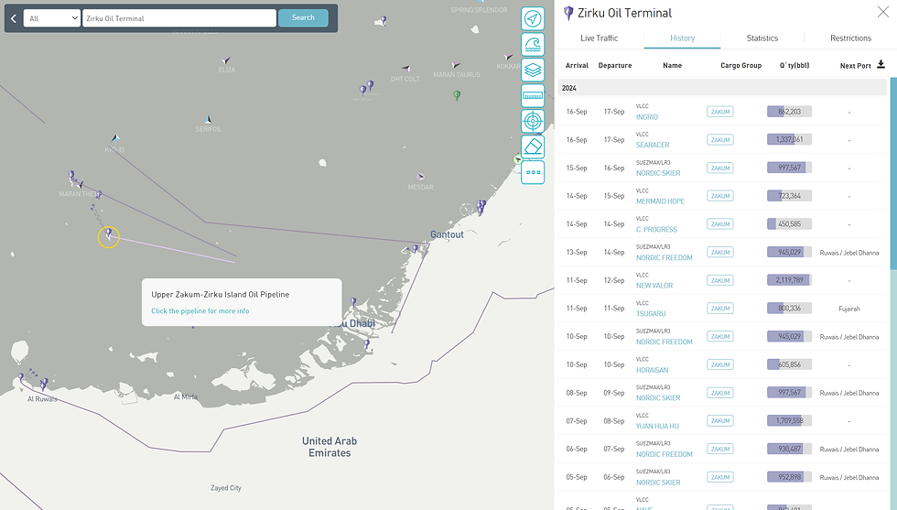Download the history table data
Viewport: 897px width, 510px height.
point(881,64)
